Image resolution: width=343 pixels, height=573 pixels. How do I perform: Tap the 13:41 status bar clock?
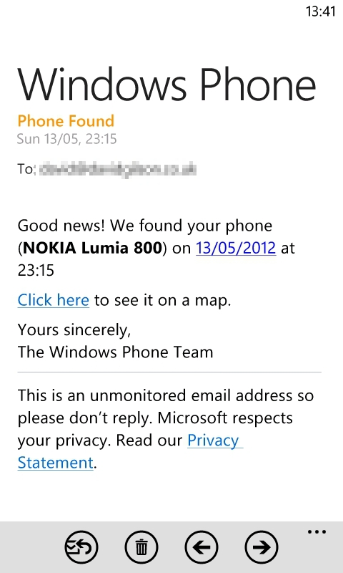point(320,11)
